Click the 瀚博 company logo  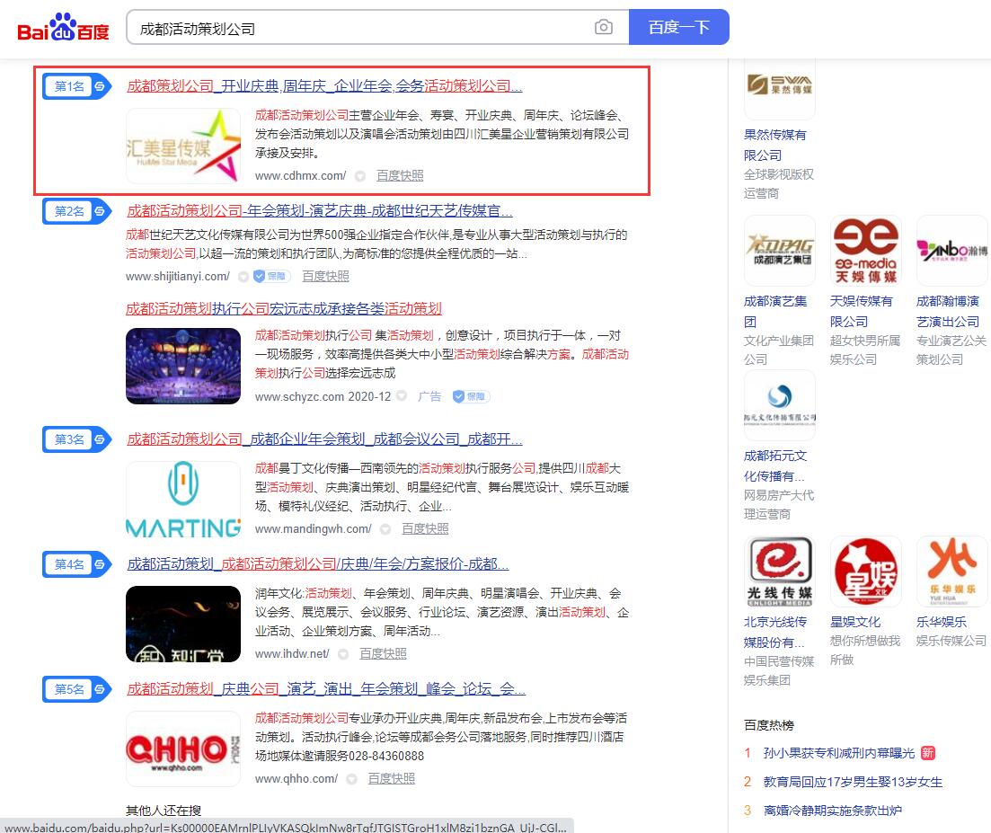click(x=951, y=251)
